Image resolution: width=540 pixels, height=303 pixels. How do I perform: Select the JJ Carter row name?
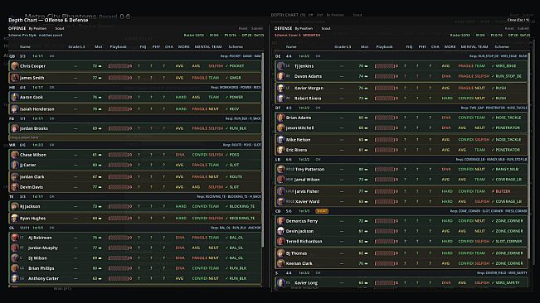(28, 166)
